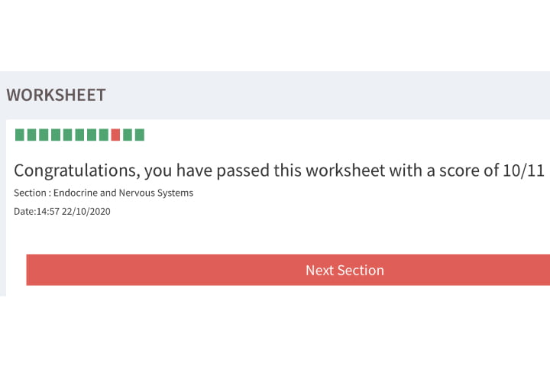Viewport: 550px width, 367px height.
Task: Select the last green progress square
Action: (x=139, y=135)
